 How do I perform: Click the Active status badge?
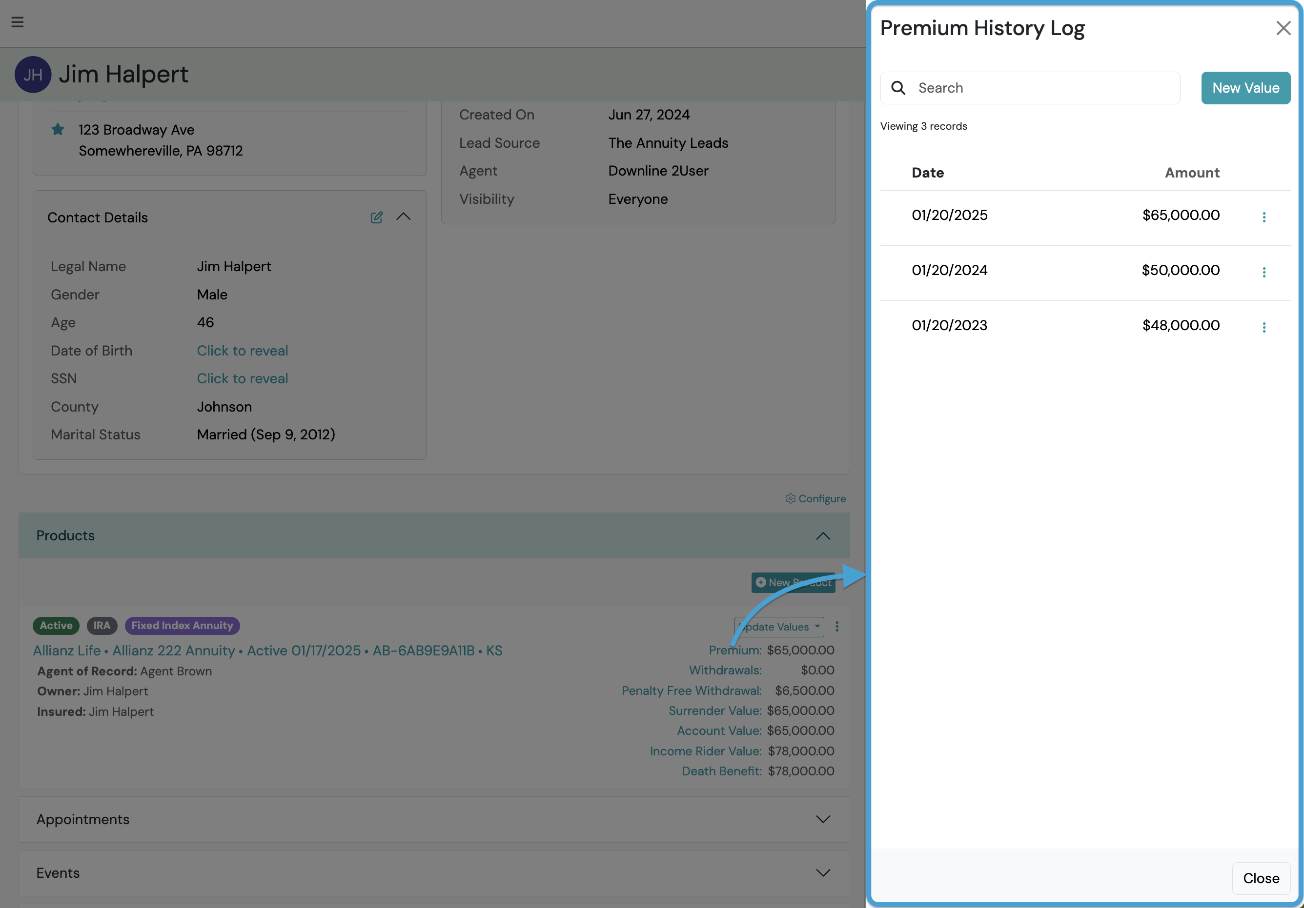(x=56, y=625)
